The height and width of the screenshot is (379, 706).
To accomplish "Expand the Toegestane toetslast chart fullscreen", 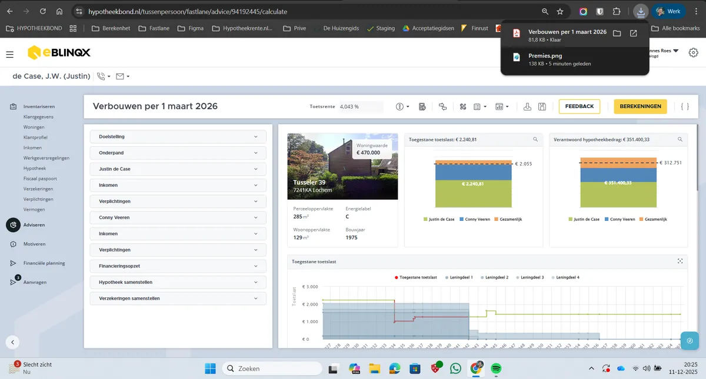I will pos(680,261).
